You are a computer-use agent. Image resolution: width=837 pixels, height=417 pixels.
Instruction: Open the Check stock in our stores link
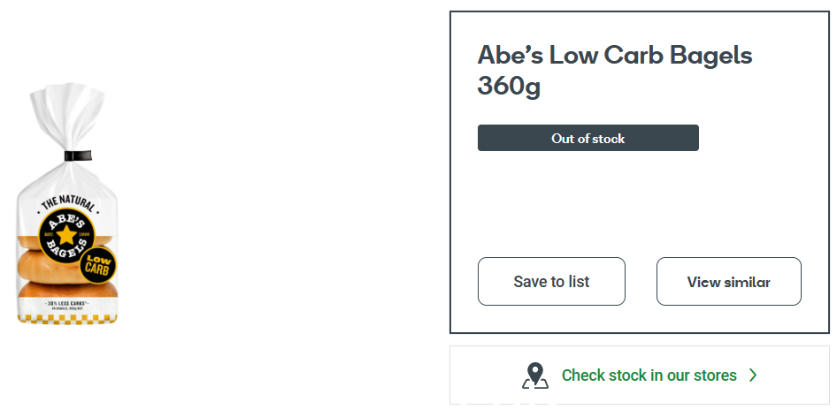[x=640, y=375]
